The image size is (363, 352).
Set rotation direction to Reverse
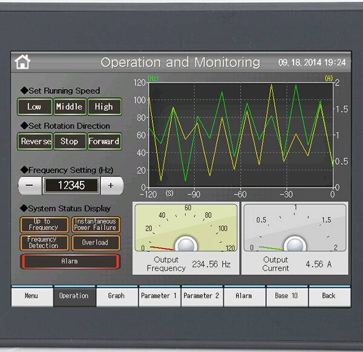click(x=36, y=141)
